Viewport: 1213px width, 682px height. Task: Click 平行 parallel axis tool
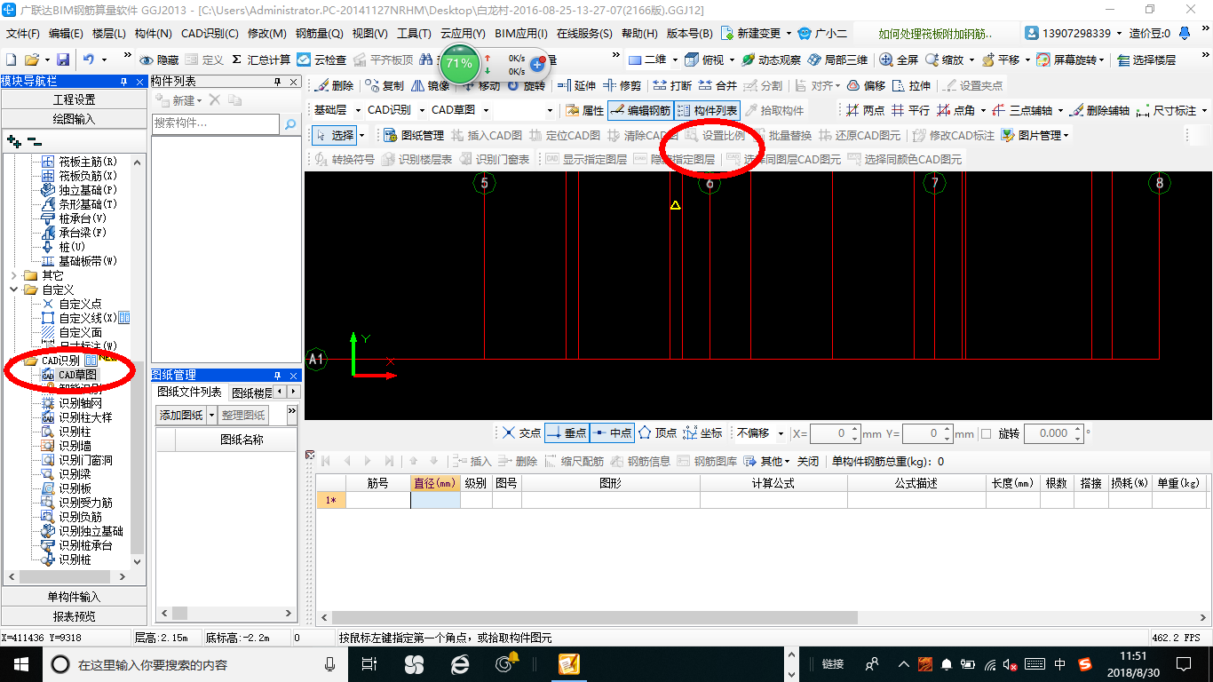911,111
